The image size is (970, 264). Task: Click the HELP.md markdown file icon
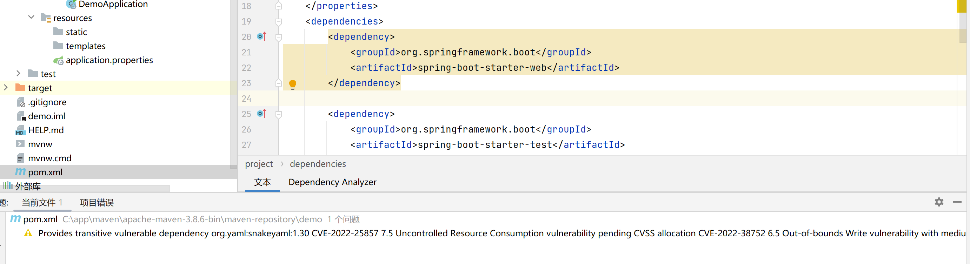pyautogui.click(x=20, y=130)
